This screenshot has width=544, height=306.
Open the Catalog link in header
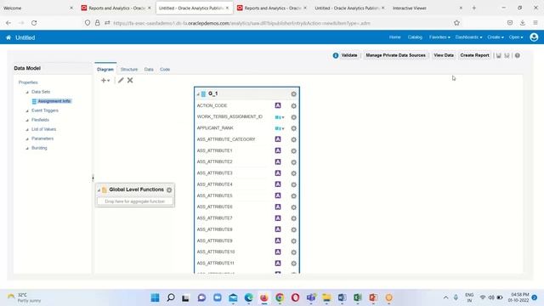tap(415, 37)
